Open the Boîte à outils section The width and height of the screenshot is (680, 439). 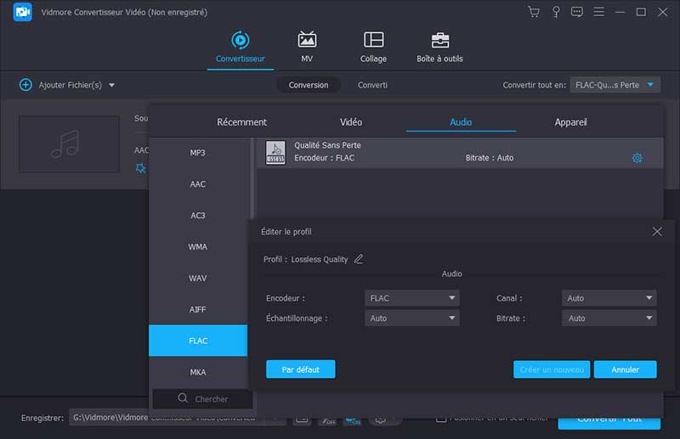[x=439, y=48]
